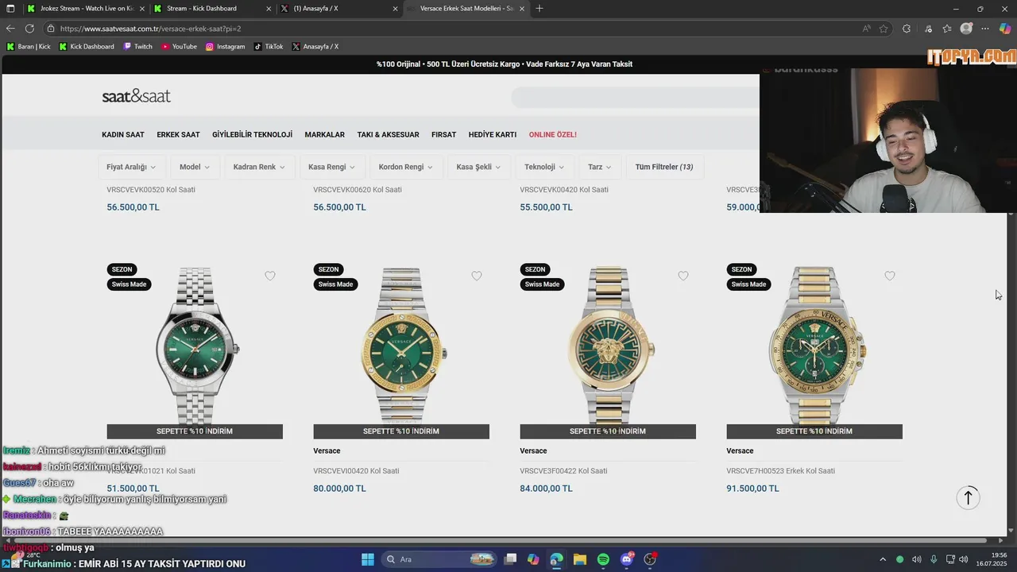Open VRSCVEVI00420 Kol Saati product link

(356, 470)
